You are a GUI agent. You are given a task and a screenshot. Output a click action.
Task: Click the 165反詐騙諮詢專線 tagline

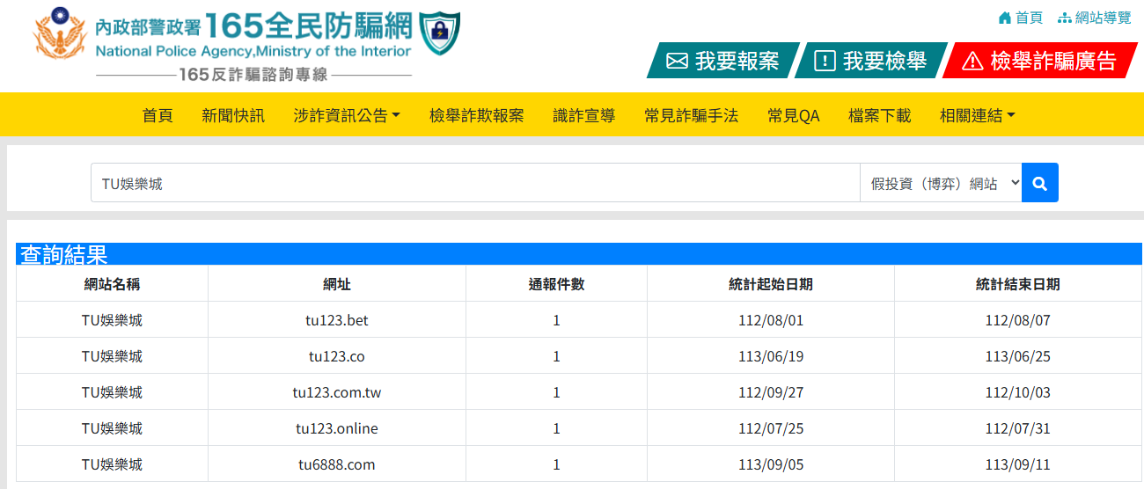(253, 75)
